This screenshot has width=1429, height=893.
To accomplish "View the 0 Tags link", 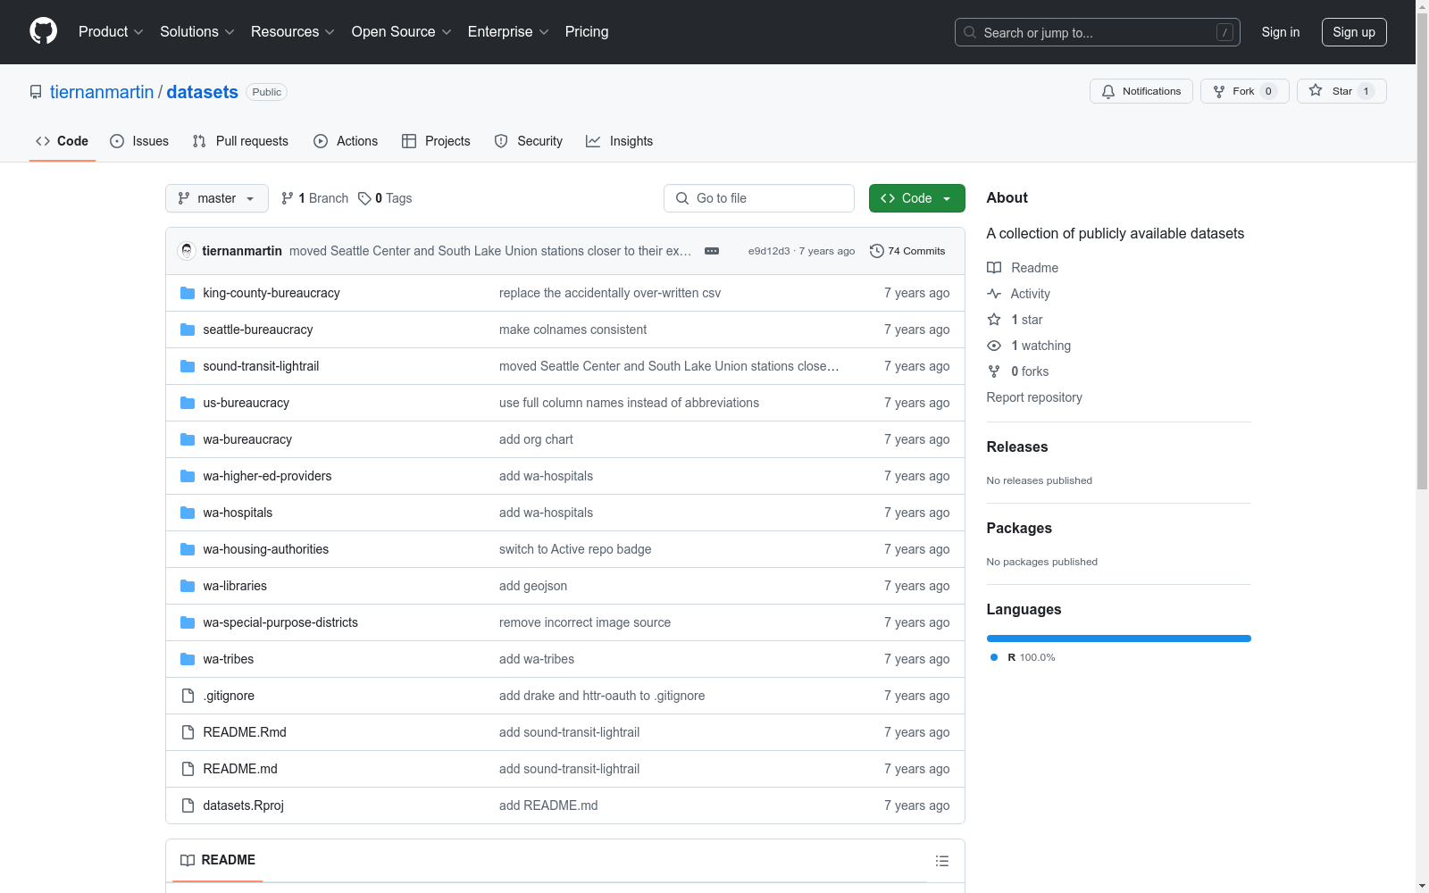I will coord(385,198).
